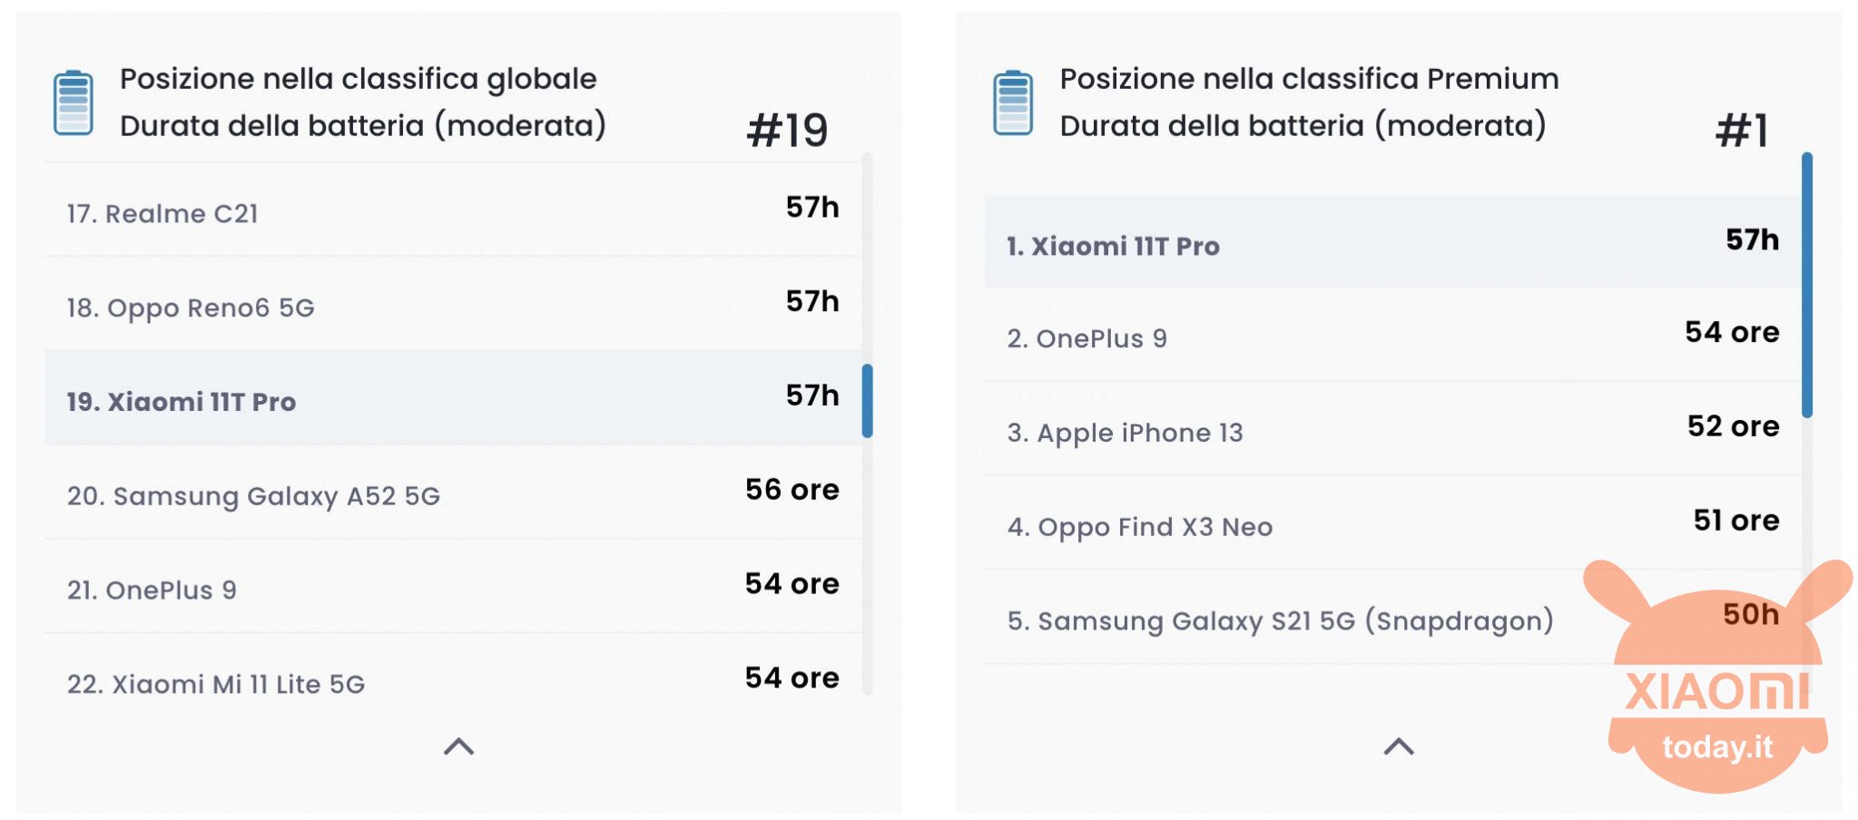Click the #1 Premium rank badge
The height and width of the screenshot is (820, 1858).
point(1742,131)
